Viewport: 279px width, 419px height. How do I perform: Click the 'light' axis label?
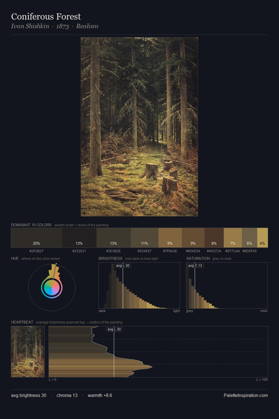coord(177,311)
